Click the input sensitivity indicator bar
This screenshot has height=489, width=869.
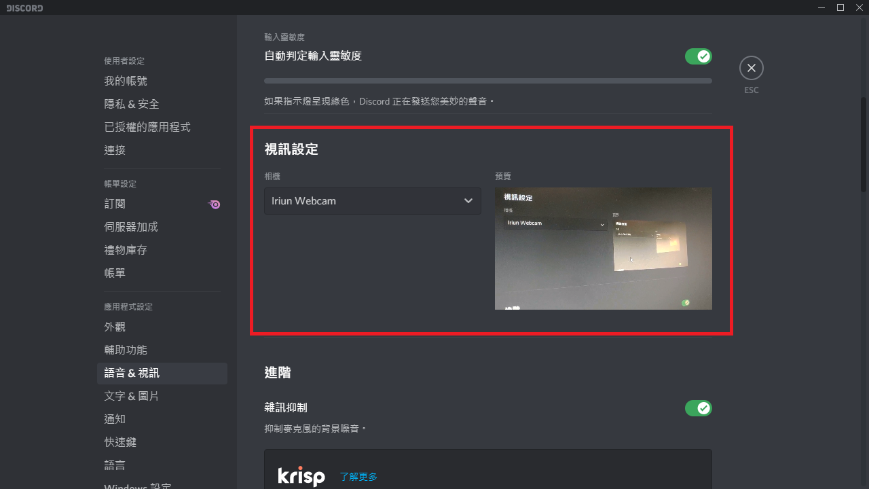pyautogui.click(x=488, y=81)
